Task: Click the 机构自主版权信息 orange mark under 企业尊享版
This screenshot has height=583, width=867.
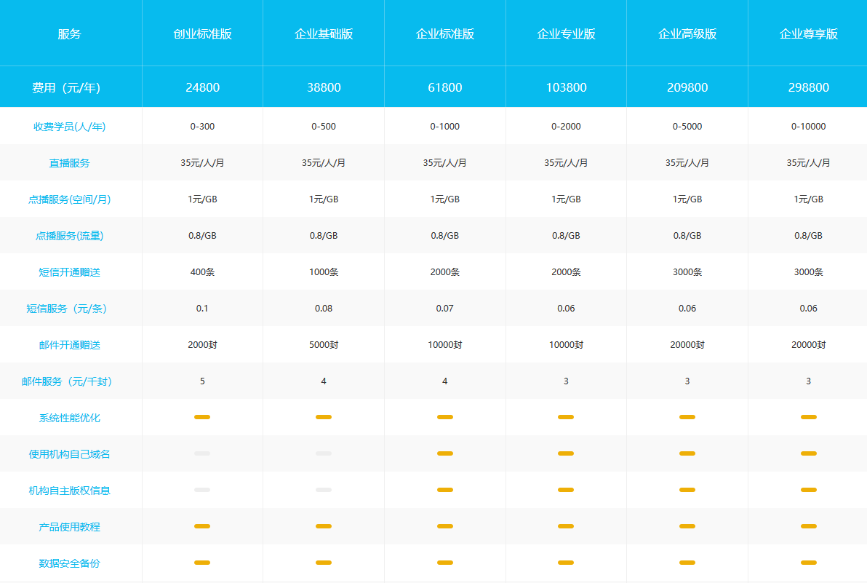Action: pos(808,490)
